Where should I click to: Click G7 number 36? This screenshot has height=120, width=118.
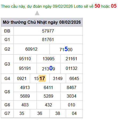point(40,113)
